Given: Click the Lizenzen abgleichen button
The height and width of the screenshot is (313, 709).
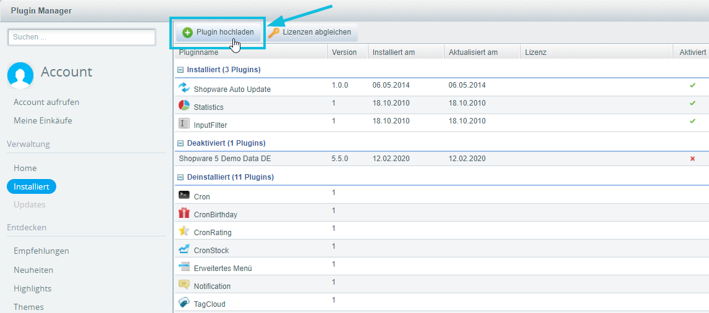Looking at the screenshot, I should [310, 33].
